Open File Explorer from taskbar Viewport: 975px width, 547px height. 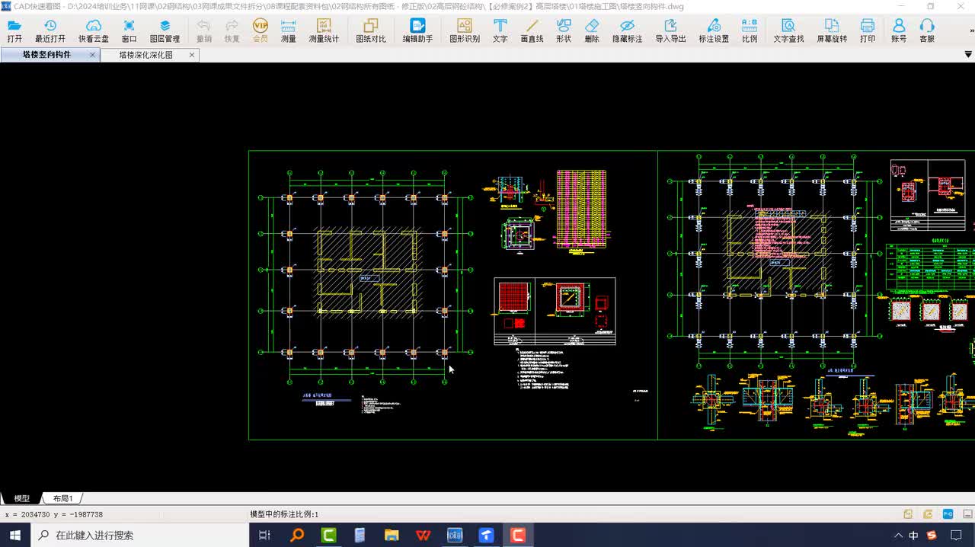tap(392, 536)
